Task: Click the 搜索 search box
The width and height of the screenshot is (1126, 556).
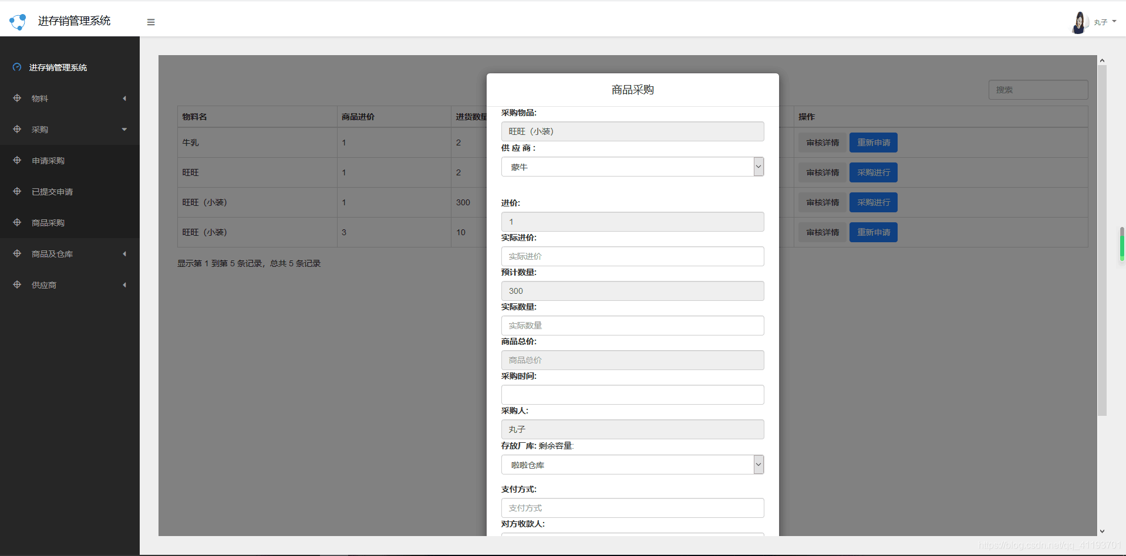Action: (x=1038, y=90)
